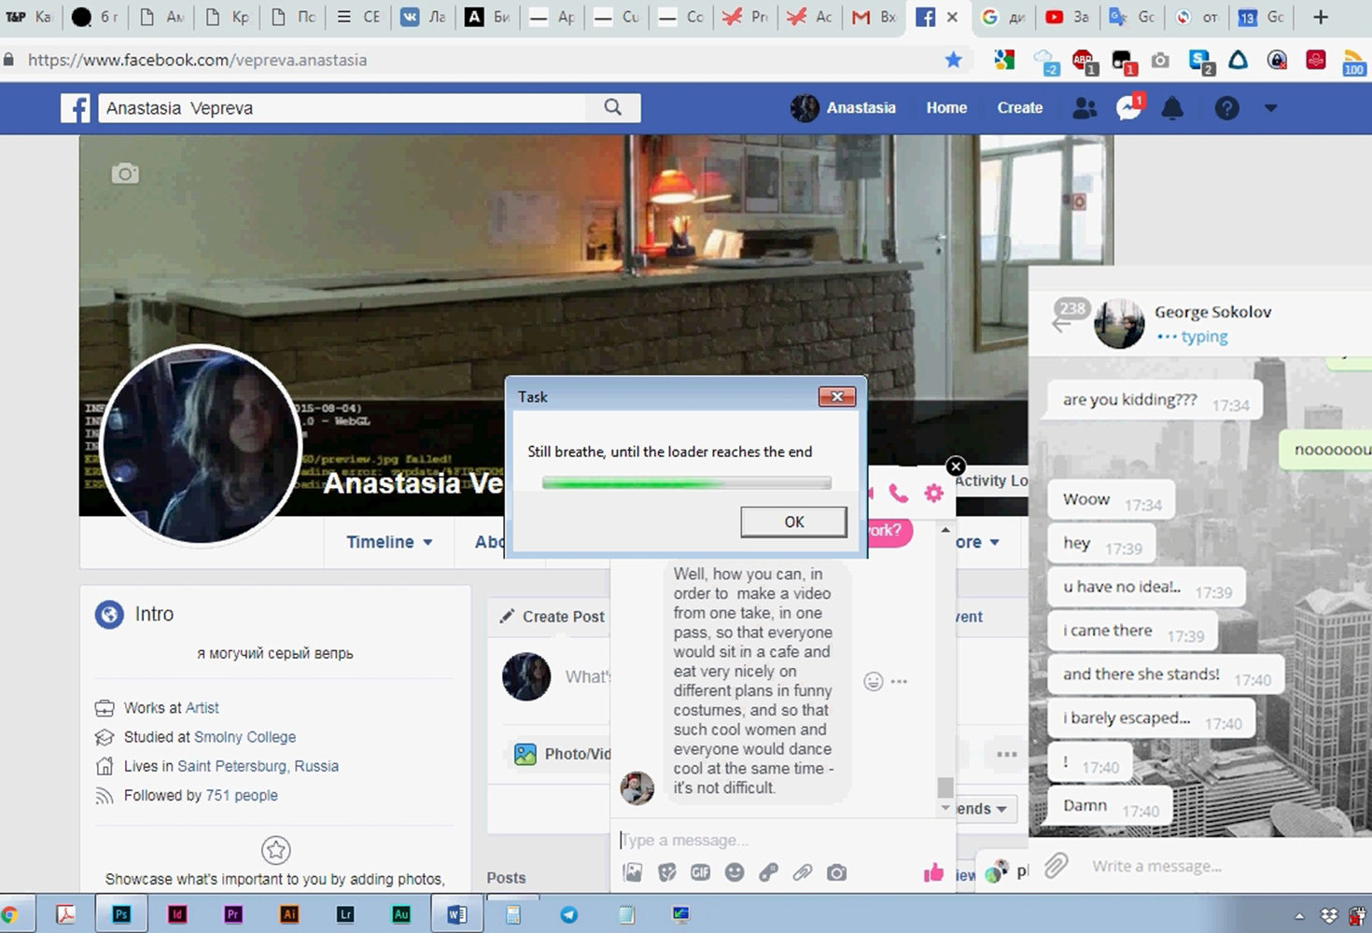Open Premiere Pro from taskbar

[x=233, y=914]
